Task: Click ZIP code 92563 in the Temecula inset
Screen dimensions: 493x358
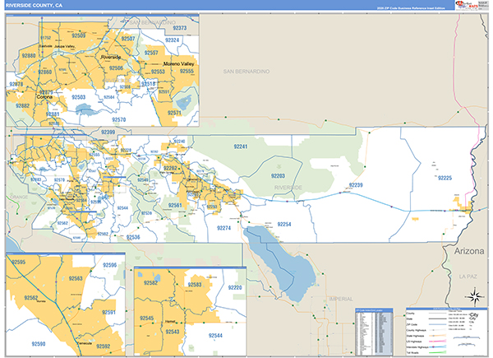Action: click(x=76, y=278)
